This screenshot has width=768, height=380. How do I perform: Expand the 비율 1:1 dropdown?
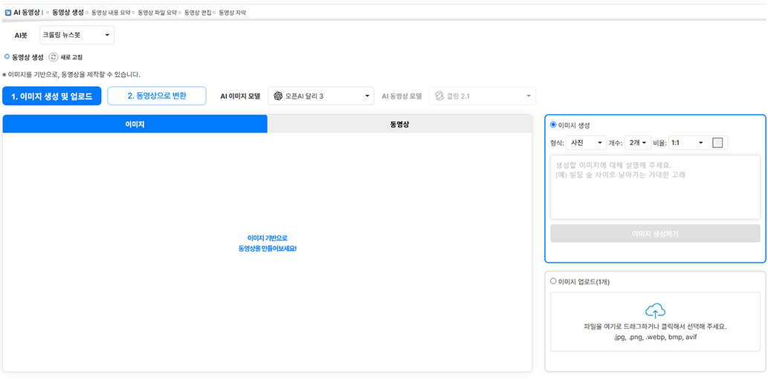pyautogui.click(x=687, y=143)
